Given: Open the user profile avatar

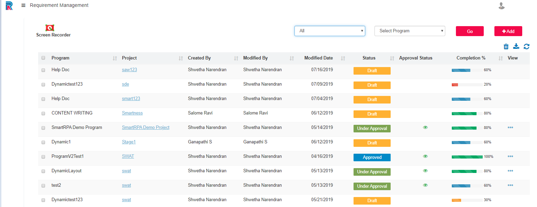Looking at the screenshot, I should (x=501, y=6).
